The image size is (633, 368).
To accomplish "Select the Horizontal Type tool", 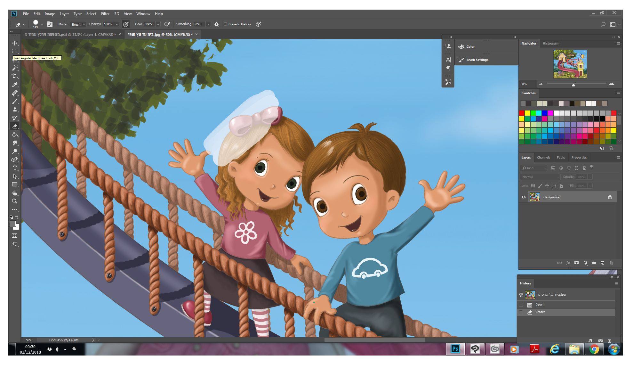I will (x=15, y=168).
